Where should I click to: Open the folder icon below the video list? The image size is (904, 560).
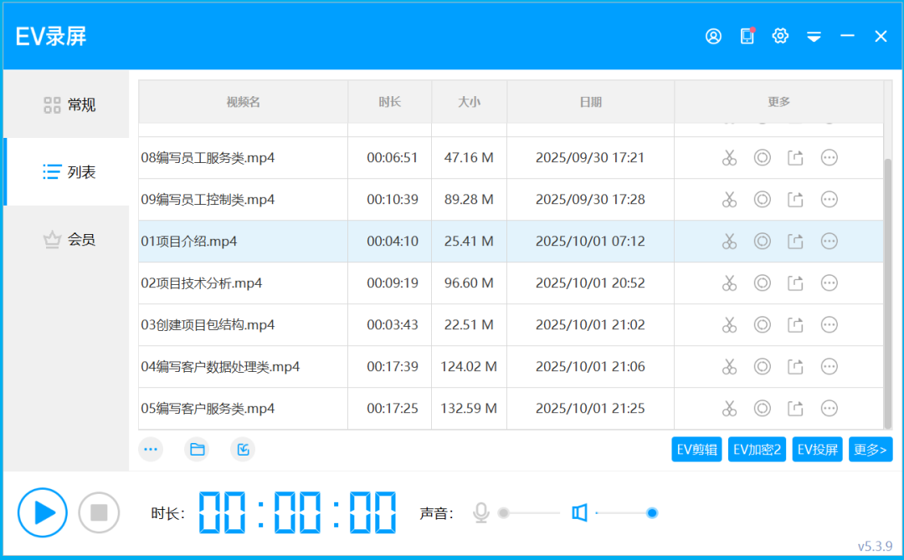[197, 449]
